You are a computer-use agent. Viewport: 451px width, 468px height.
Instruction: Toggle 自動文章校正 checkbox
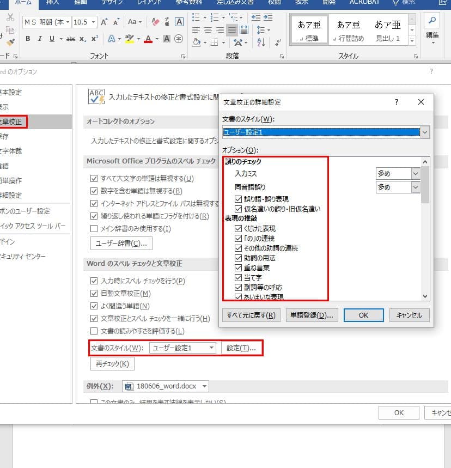pos(94,294)
